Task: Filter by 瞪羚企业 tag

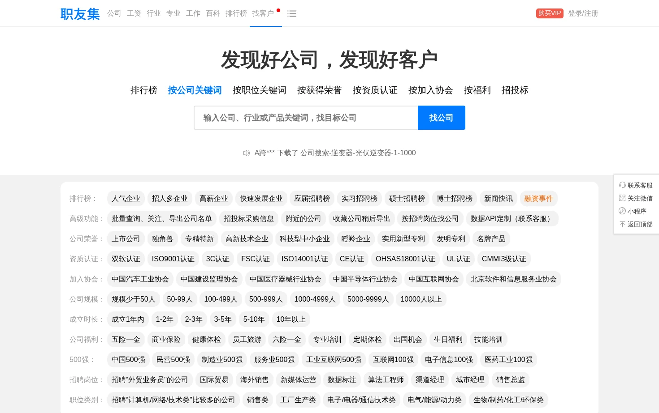Action: (356, 239)
